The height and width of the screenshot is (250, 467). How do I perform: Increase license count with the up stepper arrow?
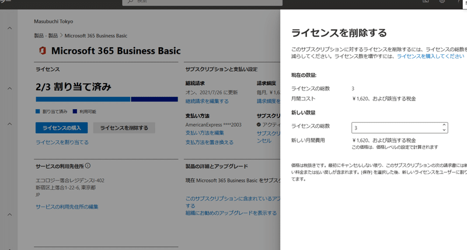444,125
